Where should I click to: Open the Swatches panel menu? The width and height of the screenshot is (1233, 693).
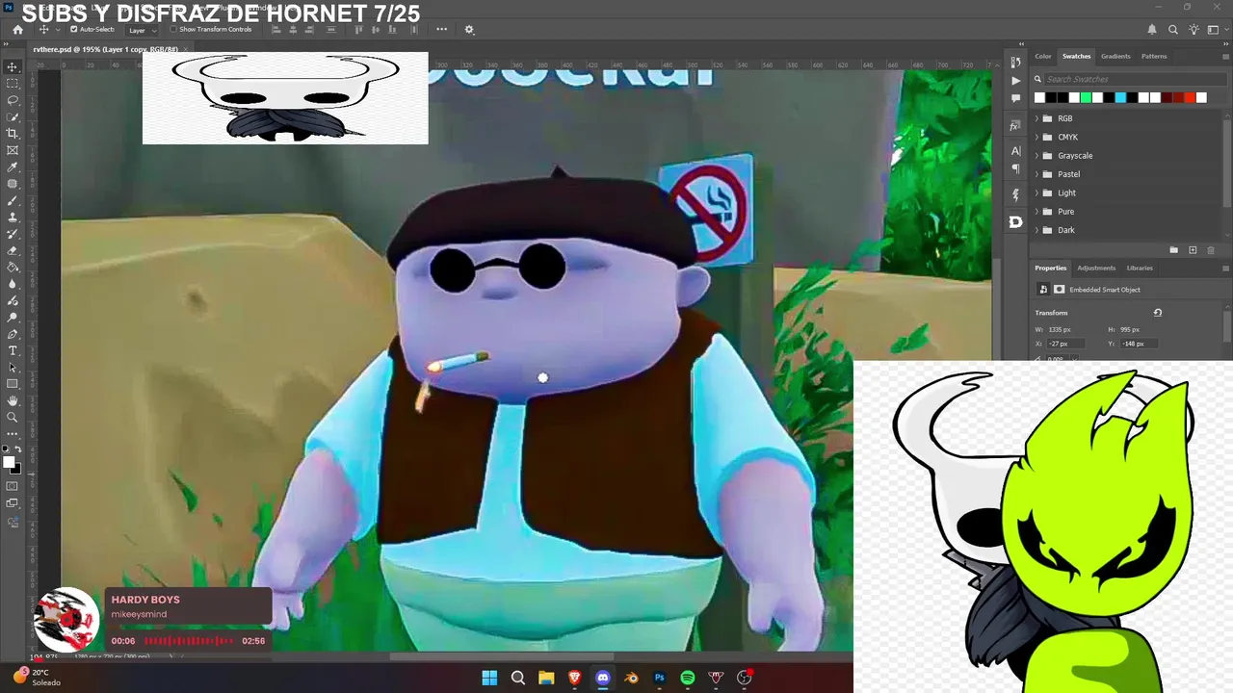click(1225, 57)
